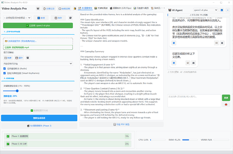
Task: Click the prompt template 保存 save button
Action: 19,58
